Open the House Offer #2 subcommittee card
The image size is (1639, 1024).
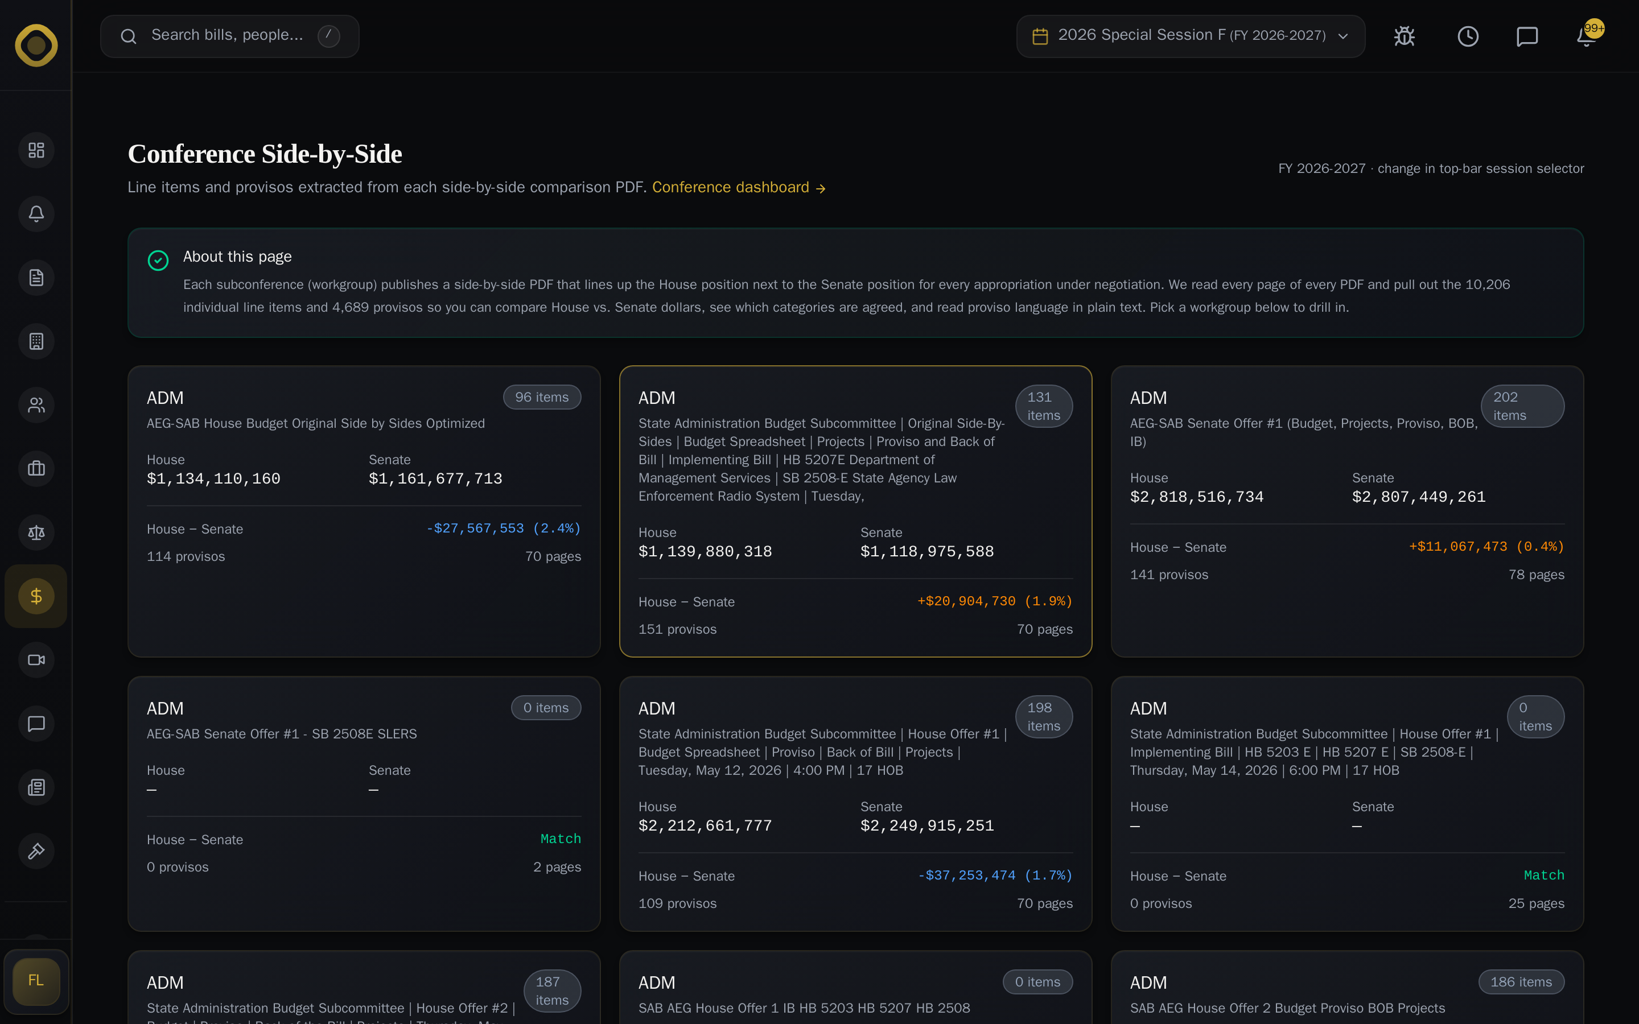(x=364, y=988)
